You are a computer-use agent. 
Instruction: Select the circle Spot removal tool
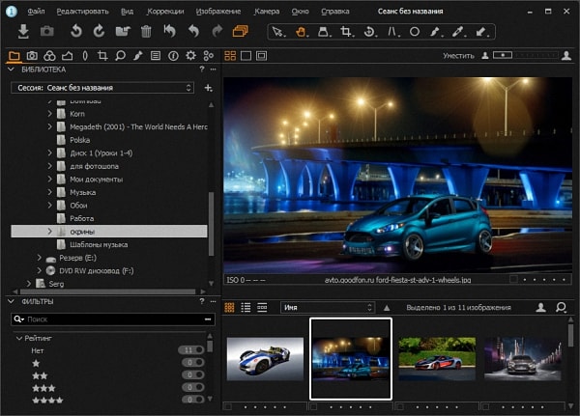click(415, 32)
